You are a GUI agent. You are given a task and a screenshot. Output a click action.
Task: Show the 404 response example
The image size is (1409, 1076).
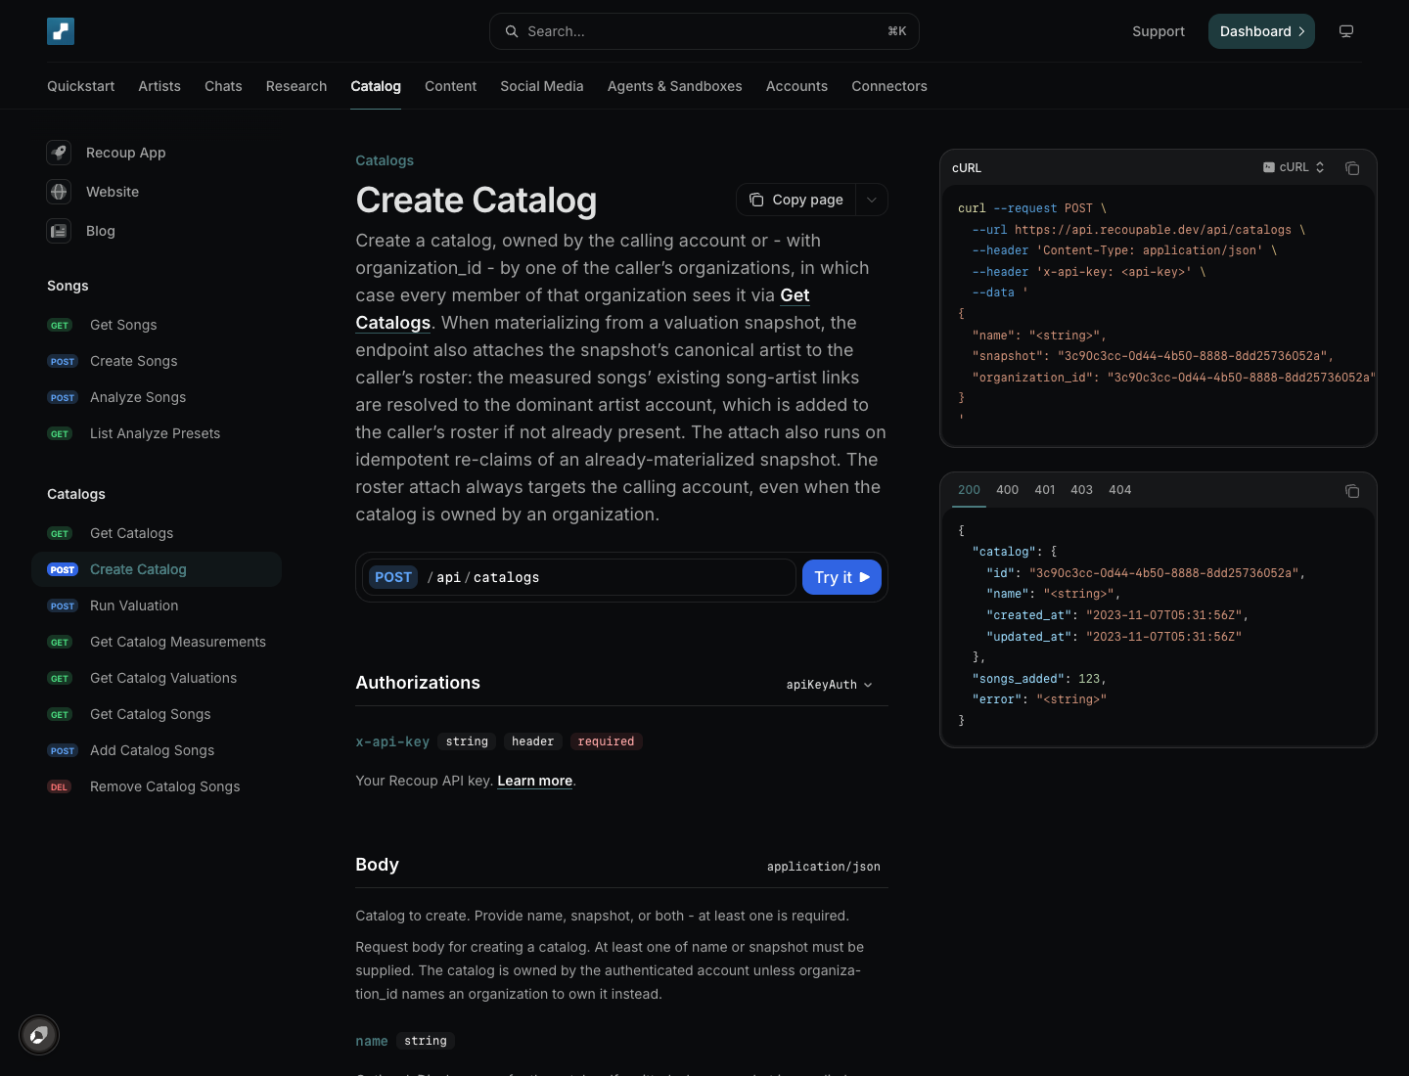(1120, 490)
